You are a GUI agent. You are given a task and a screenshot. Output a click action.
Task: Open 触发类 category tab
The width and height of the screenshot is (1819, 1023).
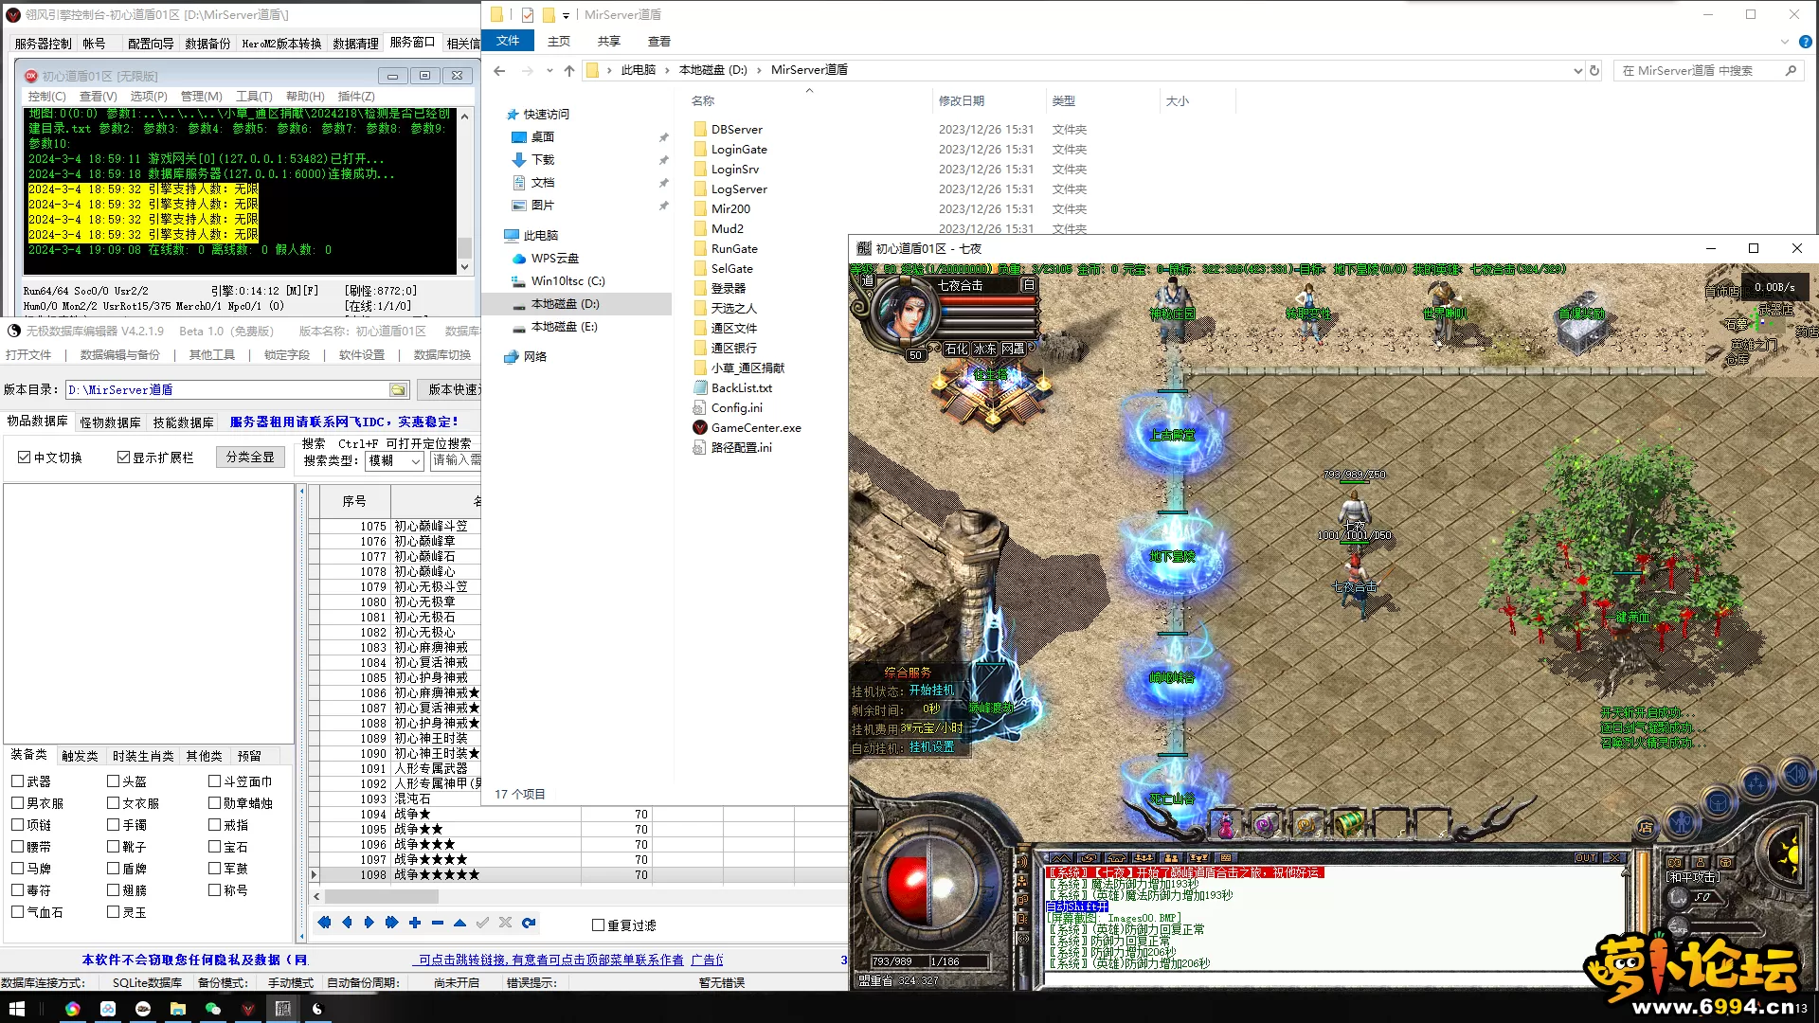point(80,756)
